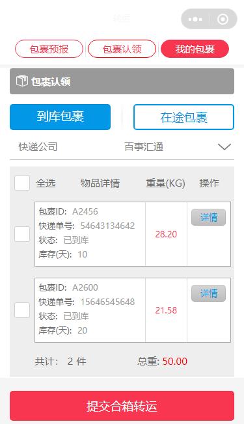Show the 到库包裹 list
This screenshot has width=244, height=424.
click(x=60, y=117)
